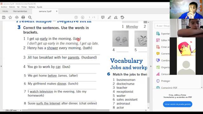The image size is (203, 114).
Task: Click the Buscar tools search field
Action: click(x=162, y=26)
